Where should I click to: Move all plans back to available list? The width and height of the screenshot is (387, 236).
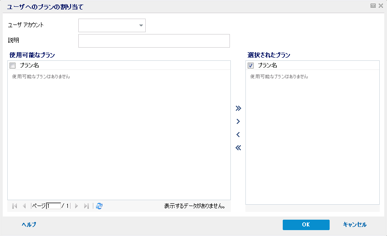[x=238, y=147]
